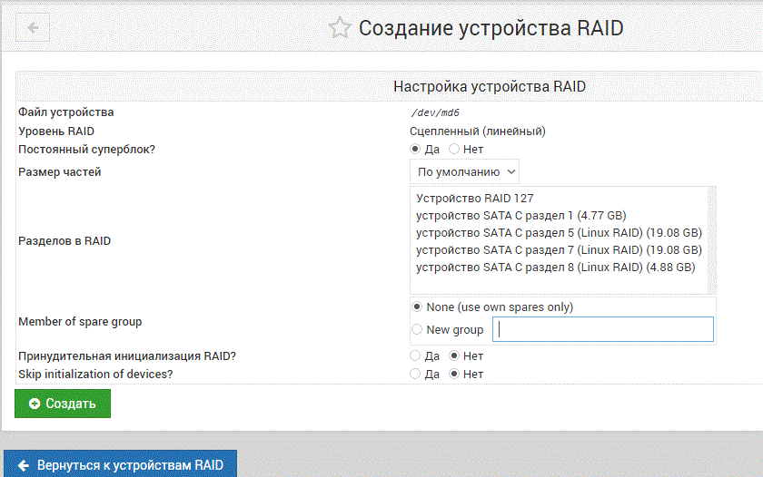The height and width of the screenshot is (477, 763).
Task: Select Устройство RAID 127 in partitions list
Action: pos(474,199)
